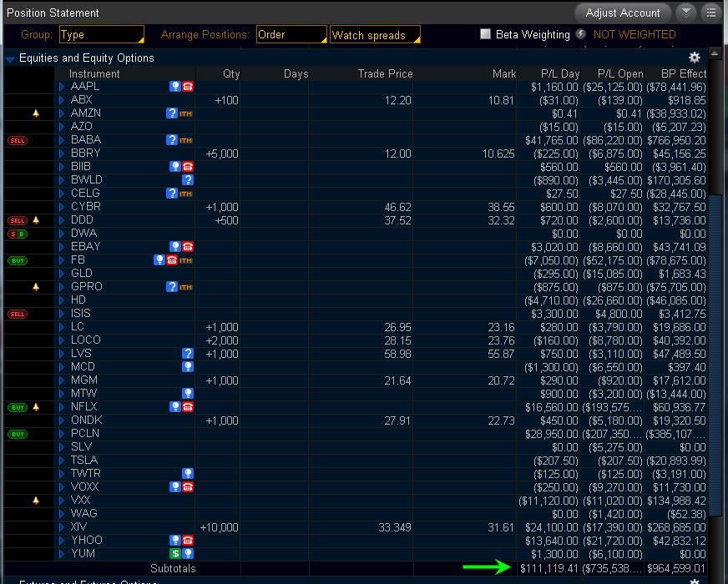This screenshot has height=584, width=728.
Task: Open the Watch spreads dropdown
Action: (x=375, y=35)
